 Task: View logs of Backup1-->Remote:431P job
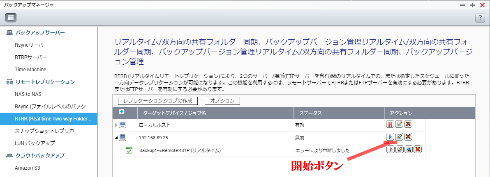[x=408, y=150]
